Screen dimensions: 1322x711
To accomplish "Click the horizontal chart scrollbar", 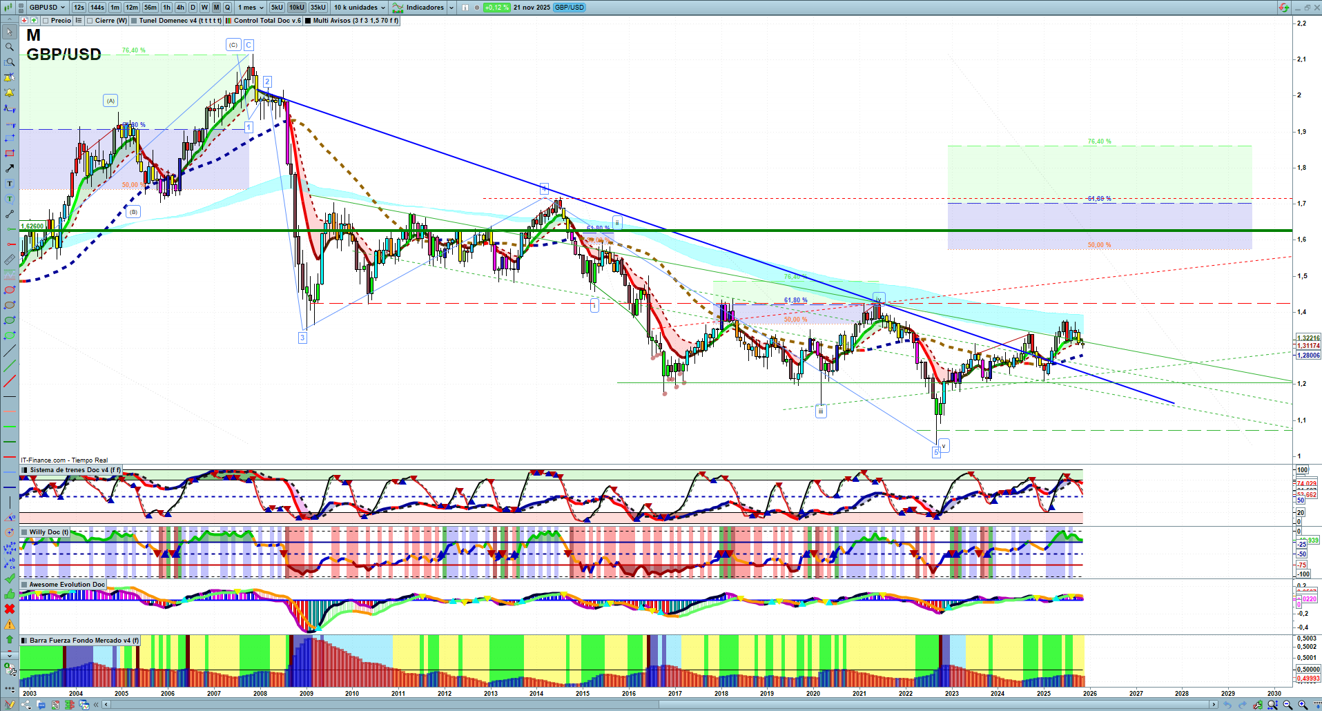I will pos(660,705).
